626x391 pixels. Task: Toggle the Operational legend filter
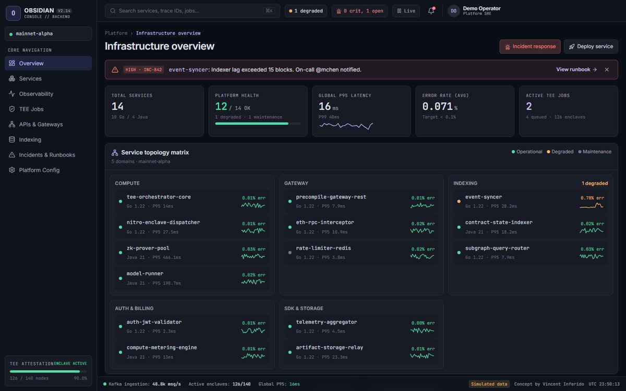click(x=527, y=152)
